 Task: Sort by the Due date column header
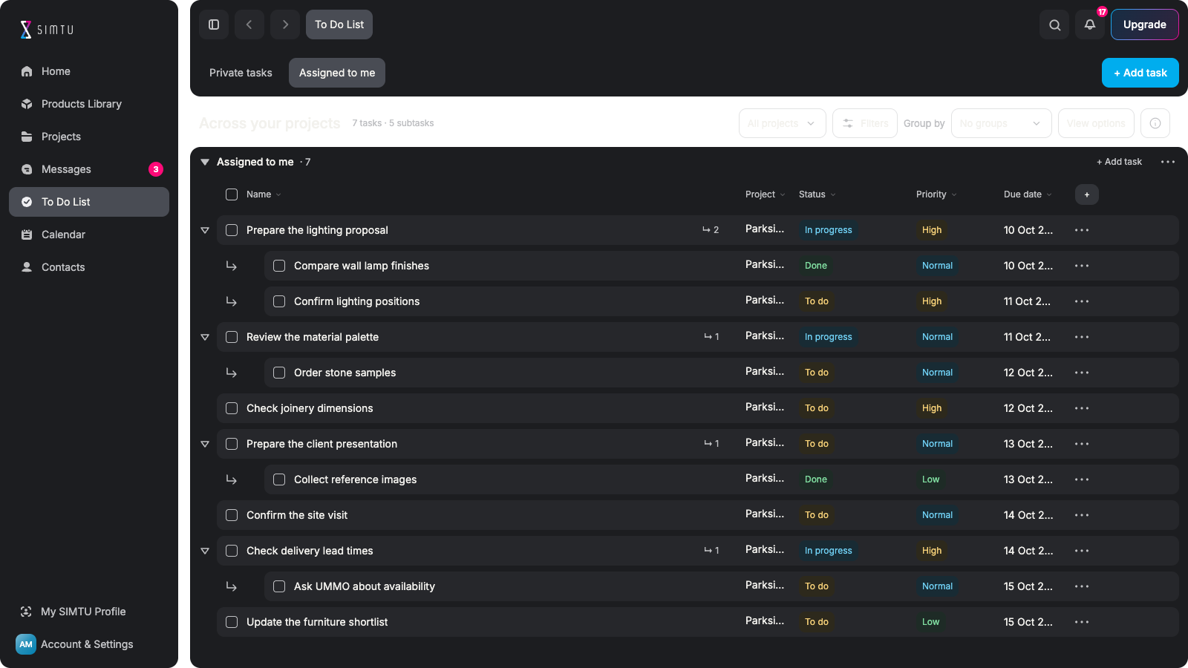click(1028, 194)
